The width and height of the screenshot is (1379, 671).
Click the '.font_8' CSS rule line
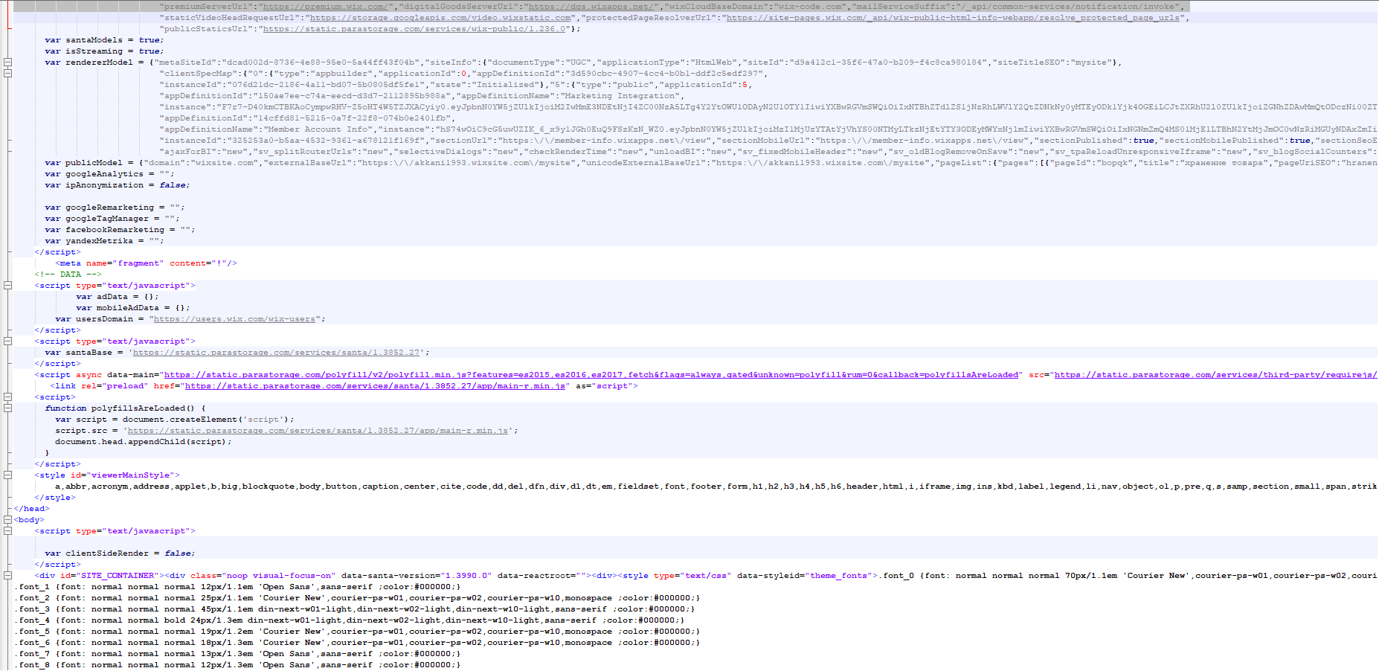click(238, 665)
